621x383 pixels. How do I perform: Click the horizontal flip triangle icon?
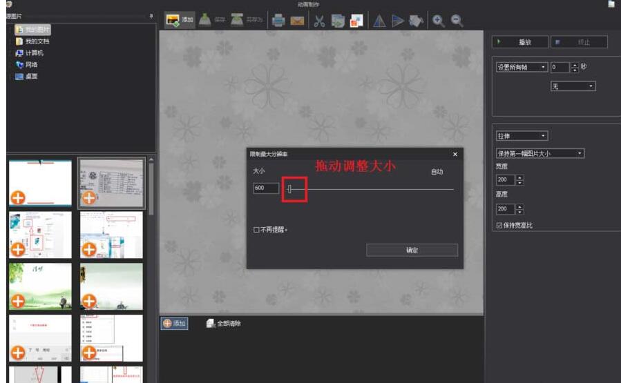point(379,21)
